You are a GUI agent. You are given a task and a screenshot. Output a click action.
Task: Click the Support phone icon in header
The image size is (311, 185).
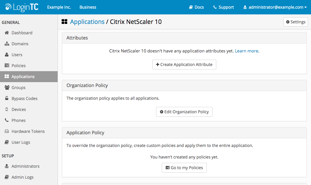215,7
